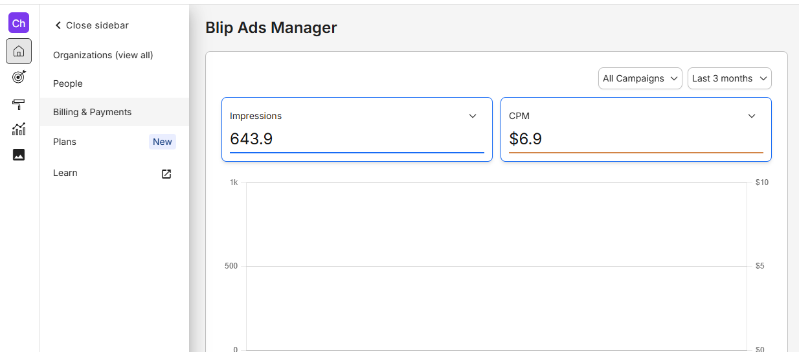Open the image gallery icon
Viewport: 799px width, 352px height.
(19, 155)
